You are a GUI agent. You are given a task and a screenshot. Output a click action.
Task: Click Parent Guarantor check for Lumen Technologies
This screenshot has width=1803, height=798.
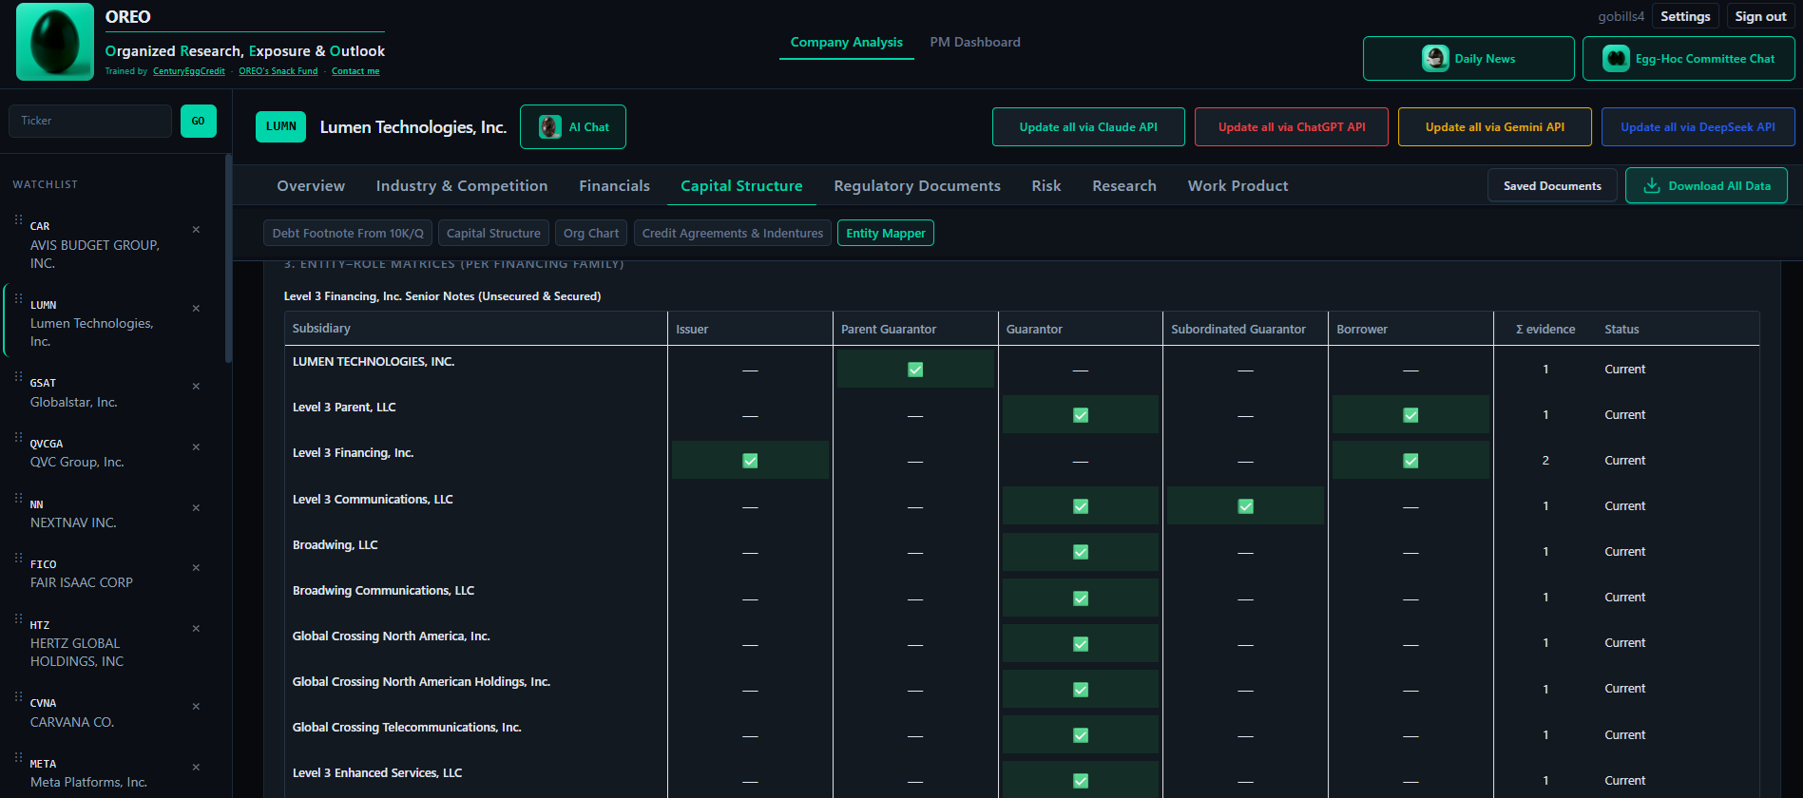pos(915,370)
